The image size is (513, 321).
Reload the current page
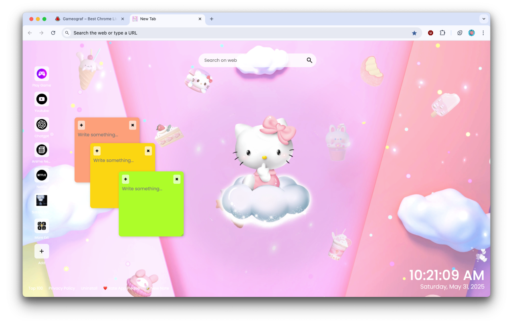[x=53, y=33]
